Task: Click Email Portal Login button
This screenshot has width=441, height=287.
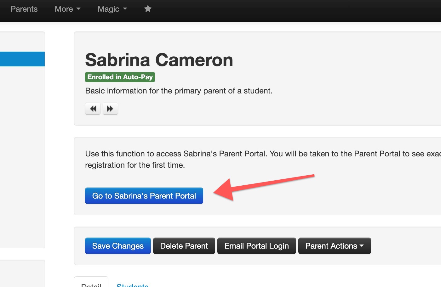Action: click(x=256, y=246)
